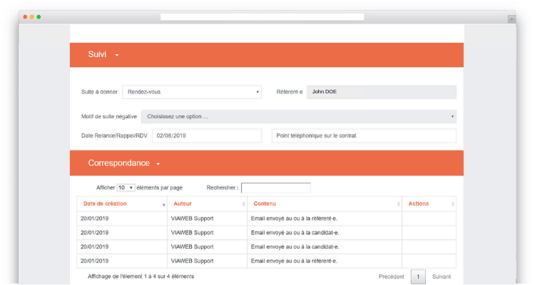Click the browser address bar
This screenshot has height=285, width=535.
coord(262,16)
